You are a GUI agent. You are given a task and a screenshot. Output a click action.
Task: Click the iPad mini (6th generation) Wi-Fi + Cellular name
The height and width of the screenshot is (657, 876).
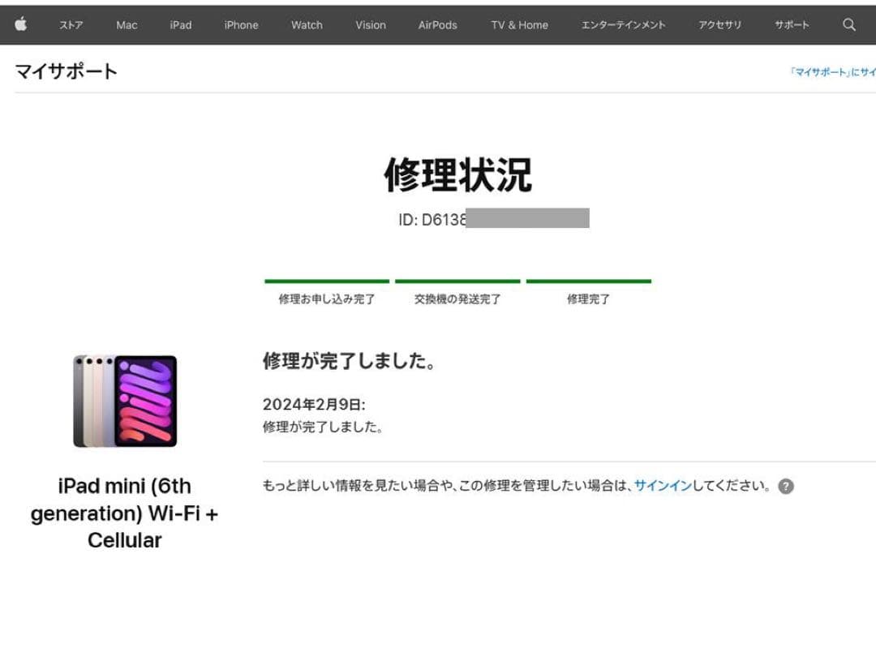(x=125, y=513)
